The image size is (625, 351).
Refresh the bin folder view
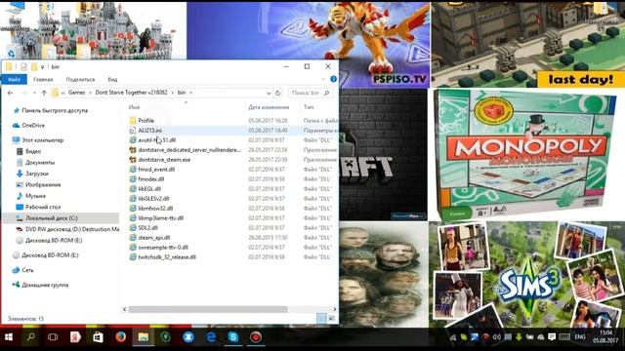pos(277,93)
